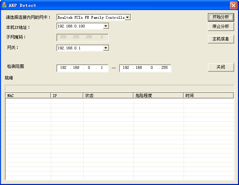Sort by the 状态 column header
239x185 pixels.
coord(108,96)
